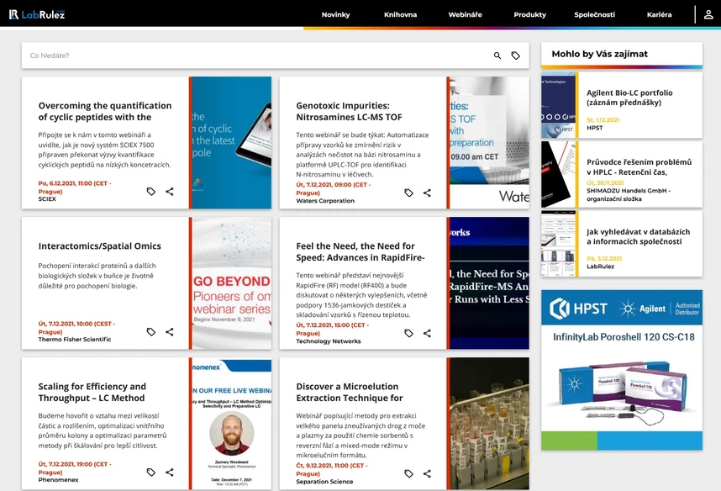Open 'Jak vyhledávat v databázích' sidebar item
The image size is (721, 491).
(639, 236)
